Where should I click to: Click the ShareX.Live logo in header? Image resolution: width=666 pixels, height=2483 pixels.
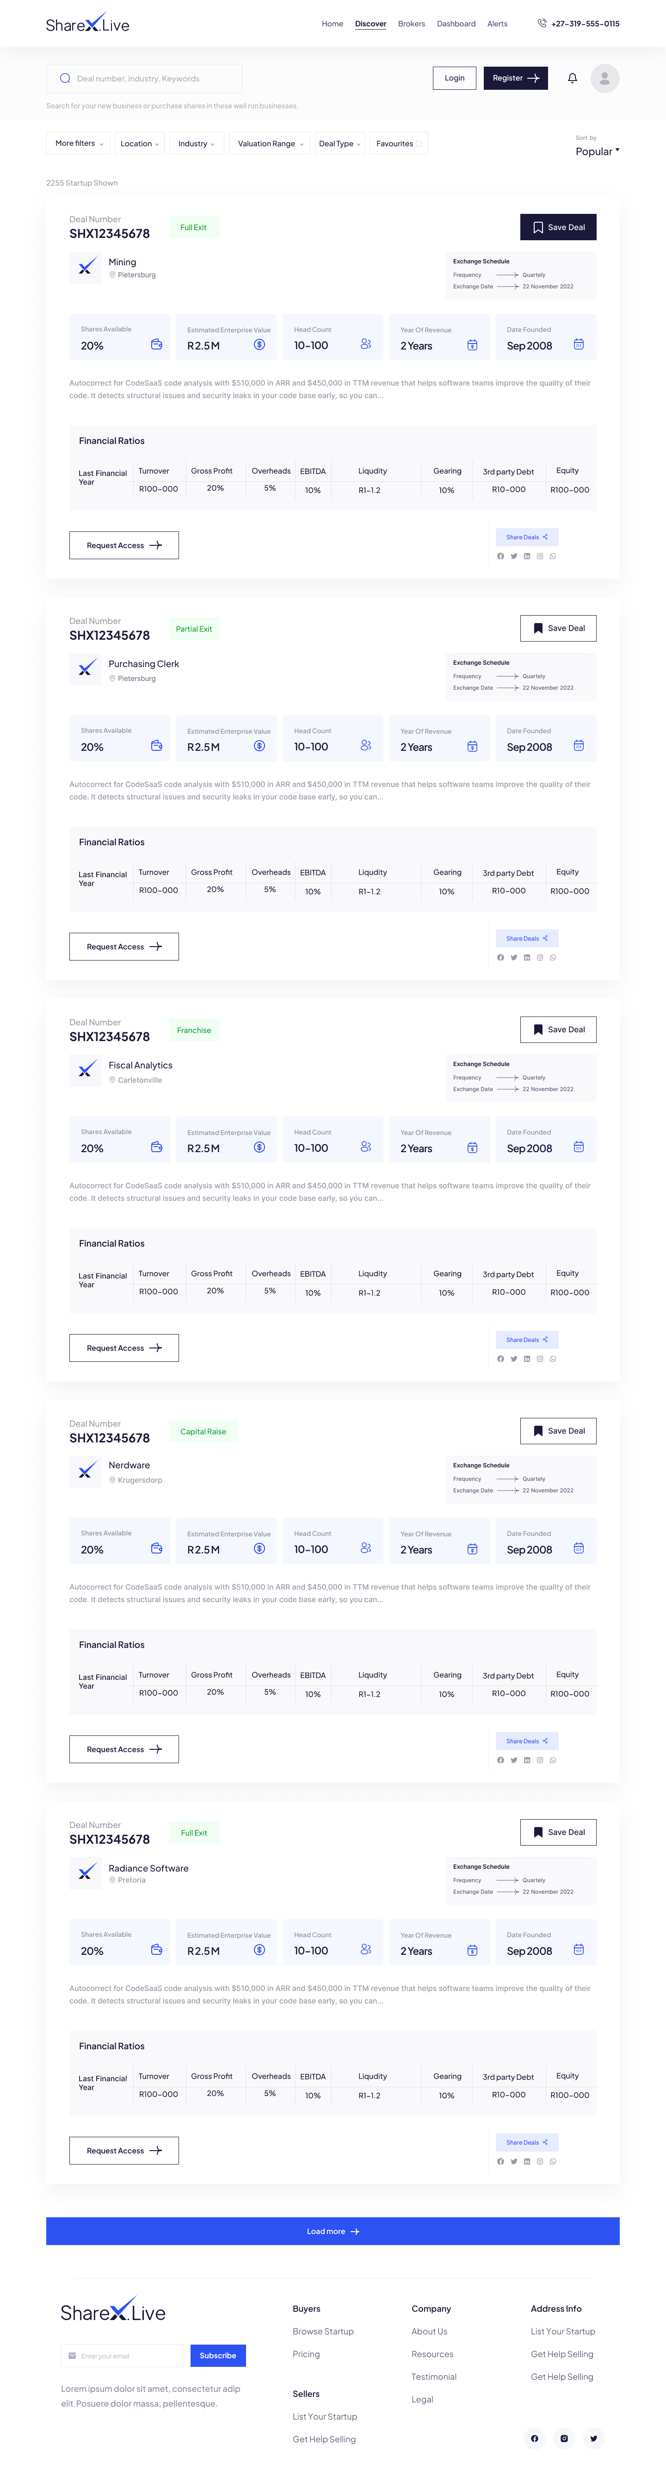[x=87, y=24]
